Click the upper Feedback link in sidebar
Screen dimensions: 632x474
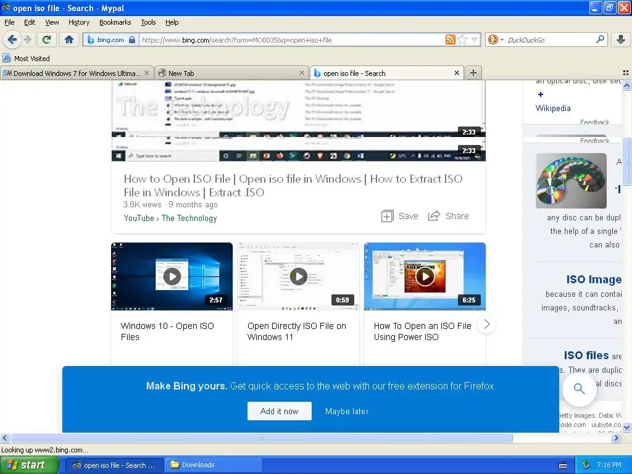click(x=594, y=122)
